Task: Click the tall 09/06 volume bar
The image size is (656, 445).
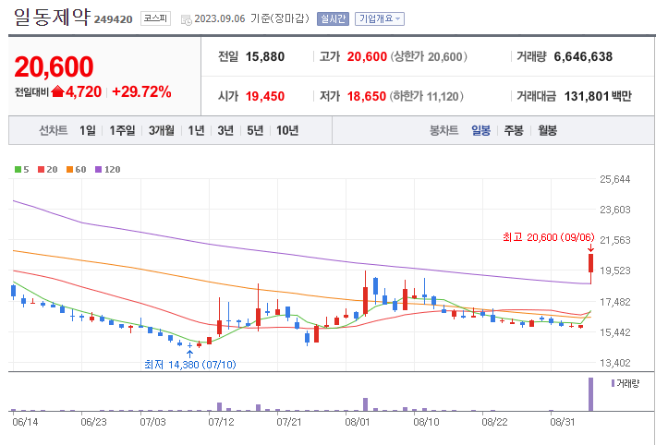Action: [590, 394]
